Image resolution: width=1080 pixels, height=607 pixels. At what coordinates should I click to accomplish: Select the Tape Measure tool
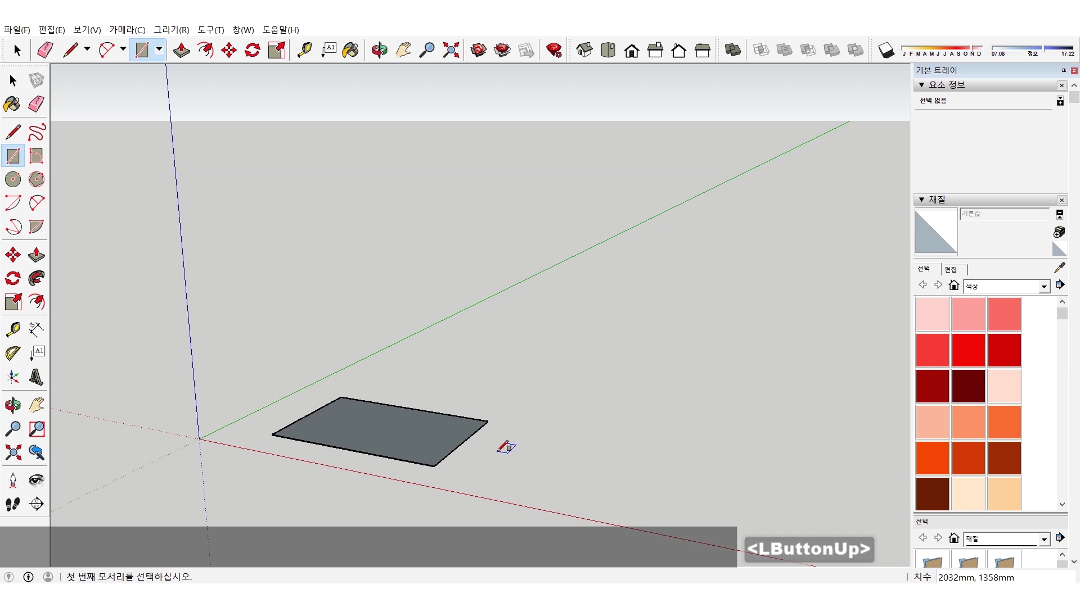tap(12, 329)
